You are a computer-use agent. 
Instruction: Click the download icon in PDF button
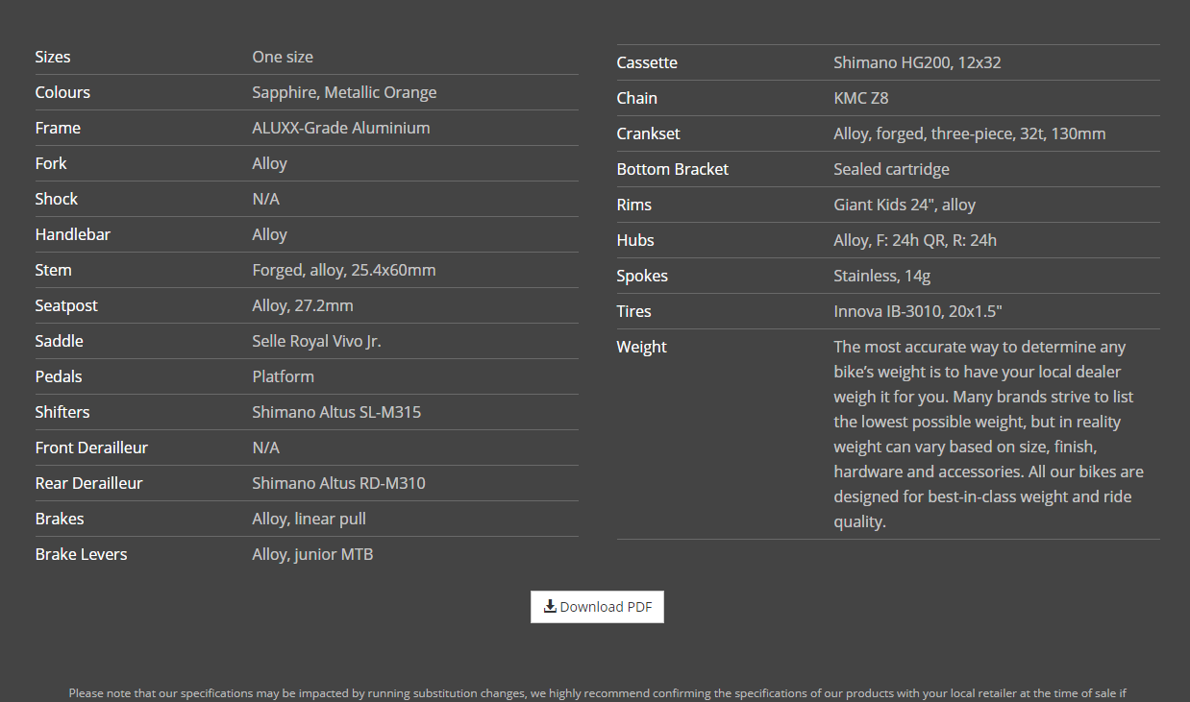[550, 606]
